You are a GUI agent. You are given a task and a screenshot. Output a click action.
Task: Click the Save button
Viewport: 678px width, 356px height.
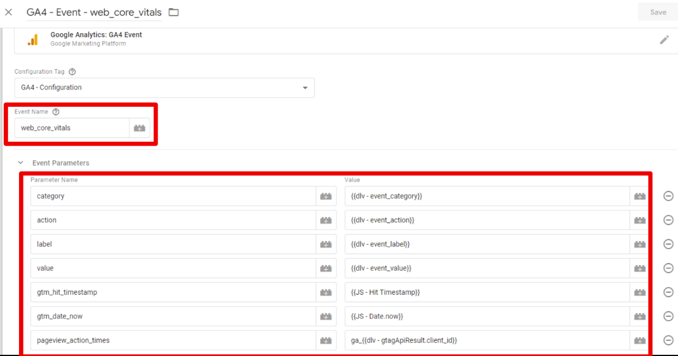click(x=658, y=12)
